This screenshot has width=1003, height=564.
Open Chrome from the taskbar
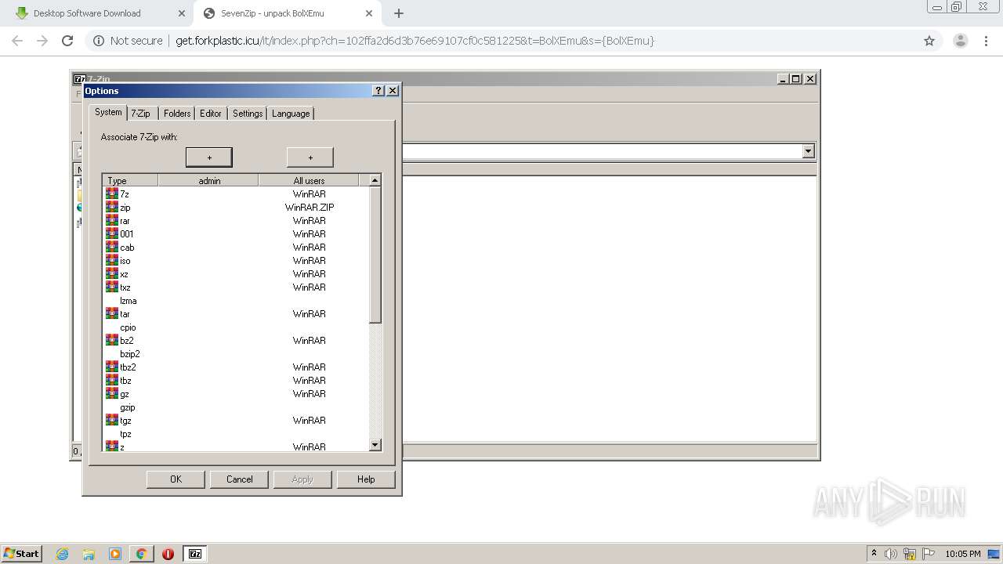pyautogui.click(x=141, y=554)
